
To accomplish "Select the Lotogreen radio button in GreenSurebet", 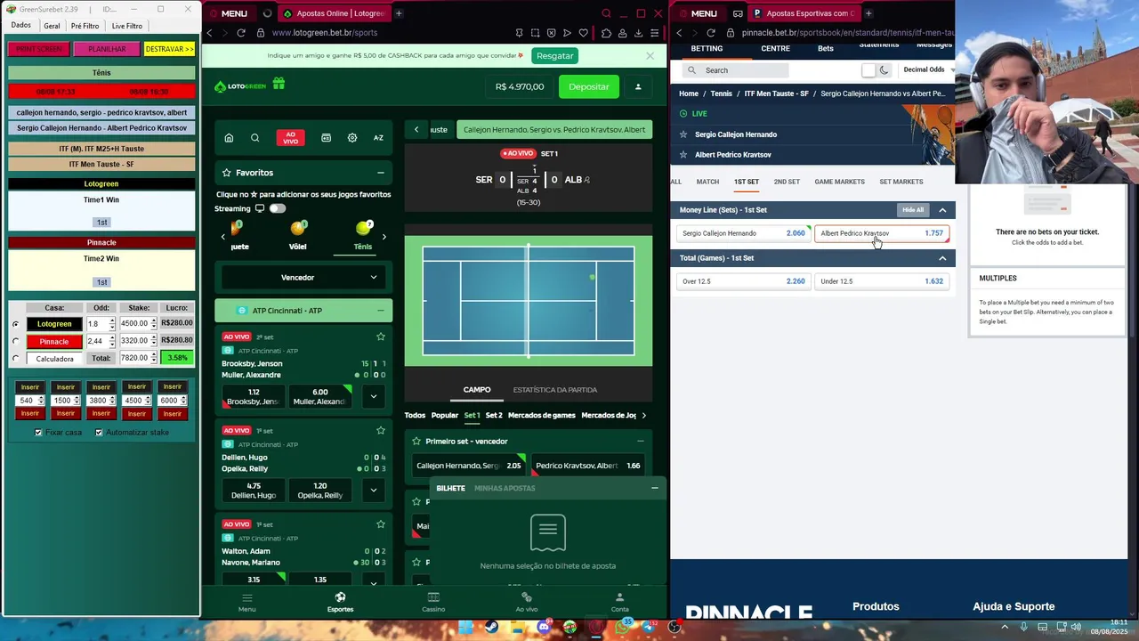I will pos(15,324).
